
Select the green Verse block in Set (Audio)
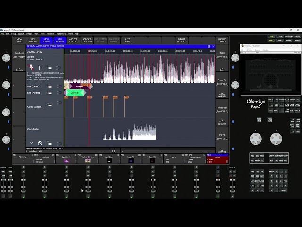coord(75,93)
